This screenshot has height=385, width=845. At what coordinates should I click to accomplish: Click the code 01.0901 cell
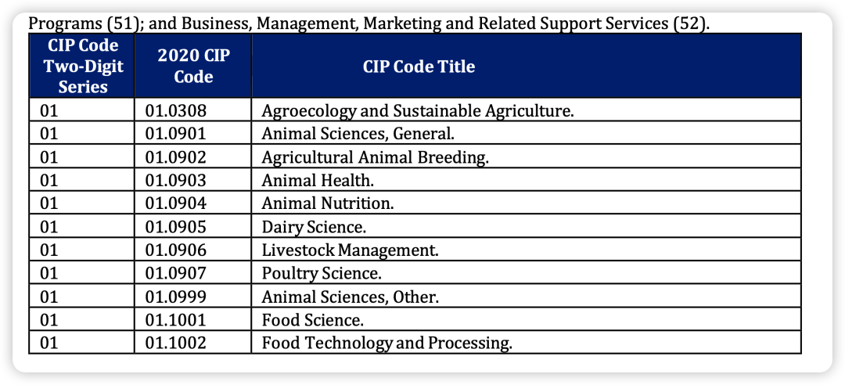193,133
